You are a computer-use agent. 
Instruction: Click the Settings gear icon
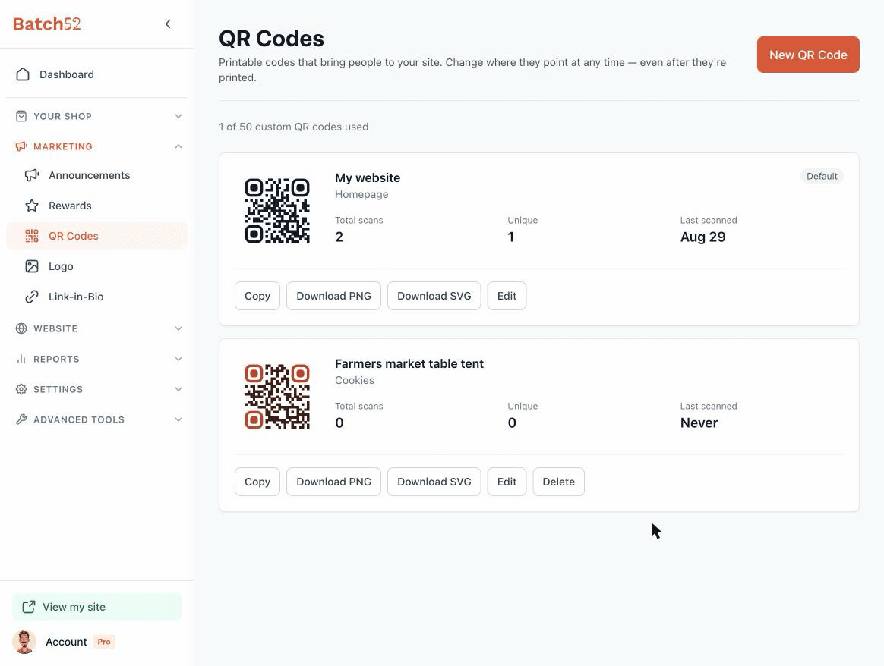(x=21, y=389)
